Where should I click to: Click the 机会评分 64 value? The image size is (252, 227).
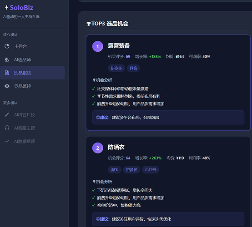[128, 158]
